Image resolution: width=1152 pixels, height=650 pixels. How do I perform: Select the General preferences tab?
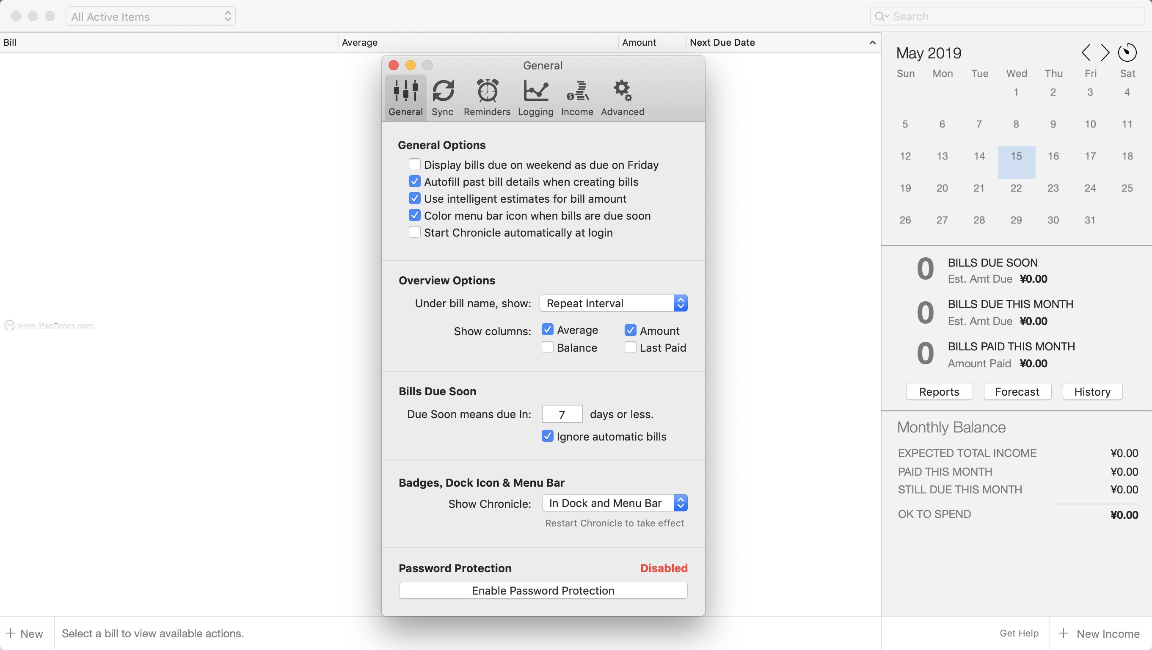pos(405,97)
